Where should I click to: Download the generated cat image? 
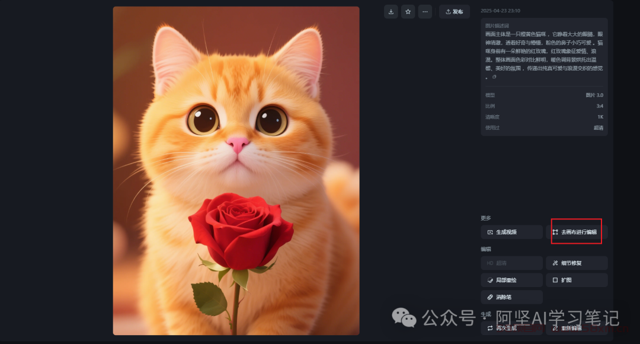(x=391, y=12)
